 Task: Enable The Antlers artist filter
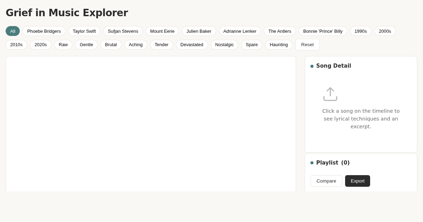280,31
